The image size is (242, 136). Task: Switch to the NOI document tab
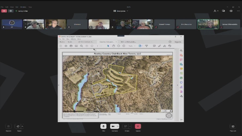128,42
